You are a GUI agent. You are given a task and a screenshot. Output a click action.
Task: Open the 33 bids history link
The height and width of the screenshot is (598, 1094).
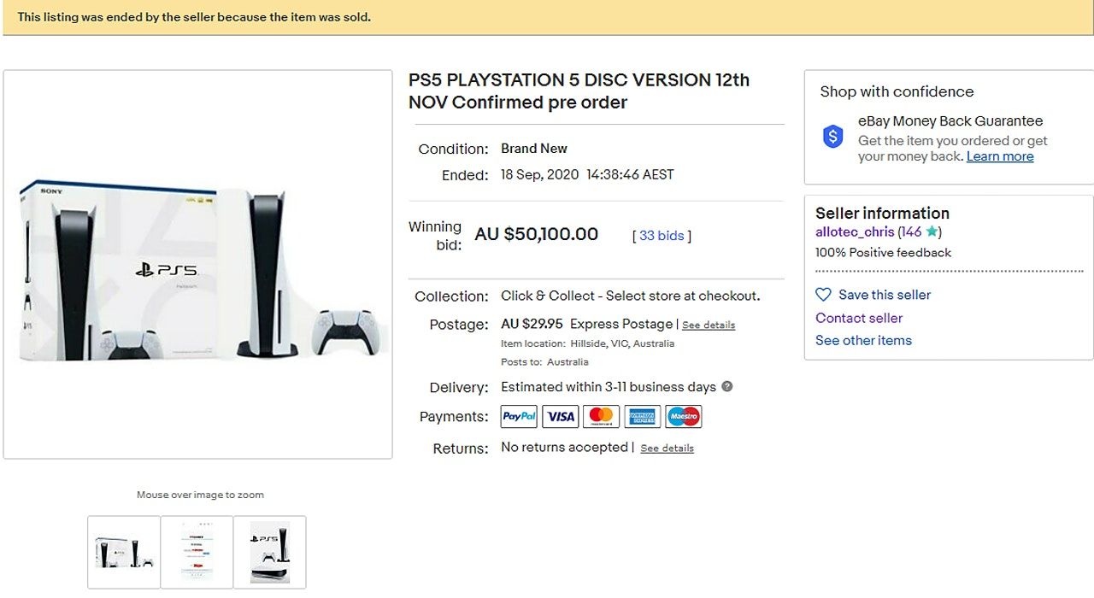(662, 236)
